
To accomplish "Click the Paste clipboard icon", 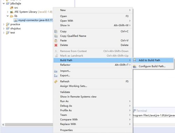I will [x=56, y=41].
